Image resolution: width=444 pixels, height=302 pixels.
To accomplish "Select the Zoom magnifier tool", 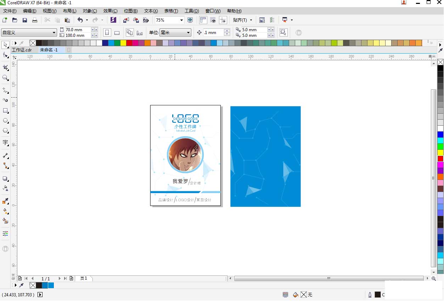I will [x=5, y=77].
